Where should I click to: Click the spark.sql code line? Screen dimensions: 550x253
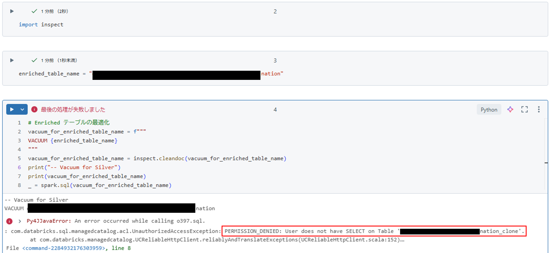coord(100,185)
